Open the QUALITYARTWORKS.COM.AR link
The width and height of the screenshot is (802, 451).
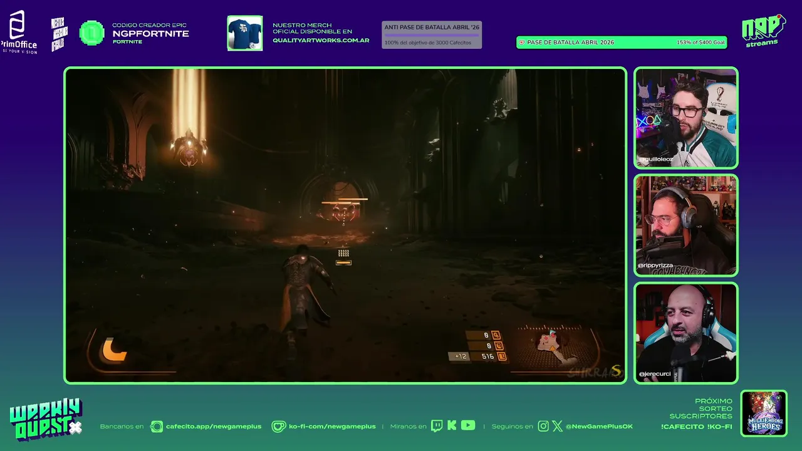click(321, 41)
